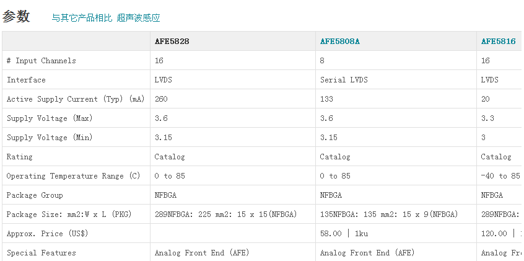Viewport: 524px width, 261px height.
Task: Click the Special Features row label
Action: pyautogui.click(x=41, y=253)
